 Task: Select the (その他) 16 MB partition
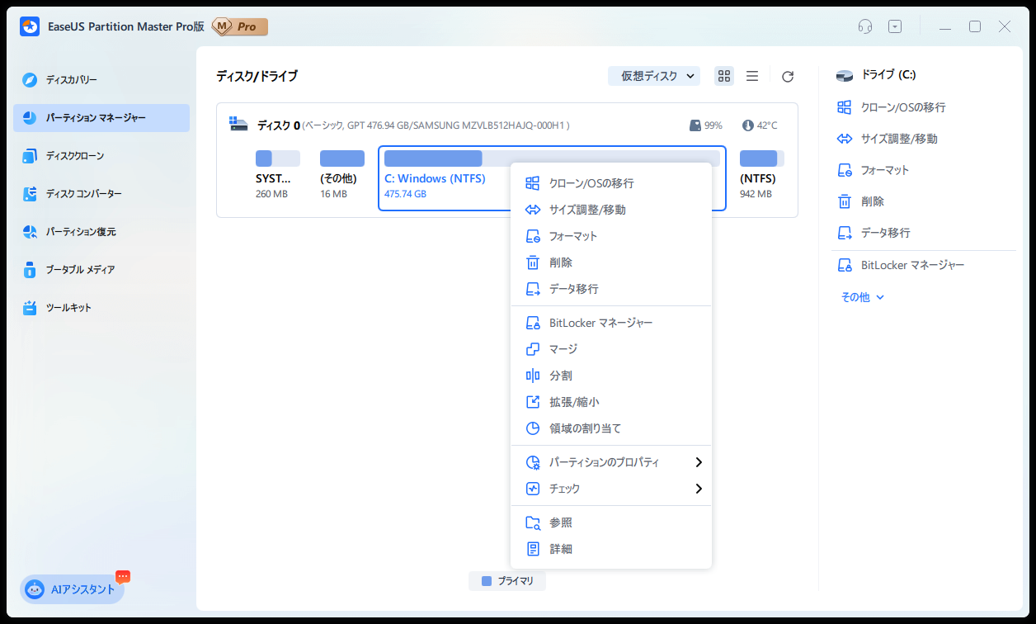[x=341, y=175]
